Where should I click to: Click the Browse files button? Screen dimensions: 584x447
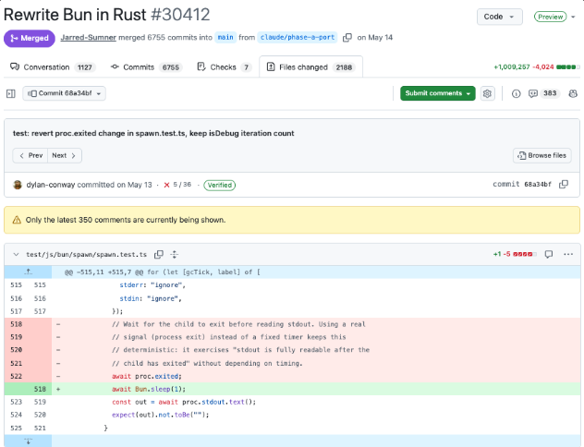pyautogui.click(x=541, y=155)
